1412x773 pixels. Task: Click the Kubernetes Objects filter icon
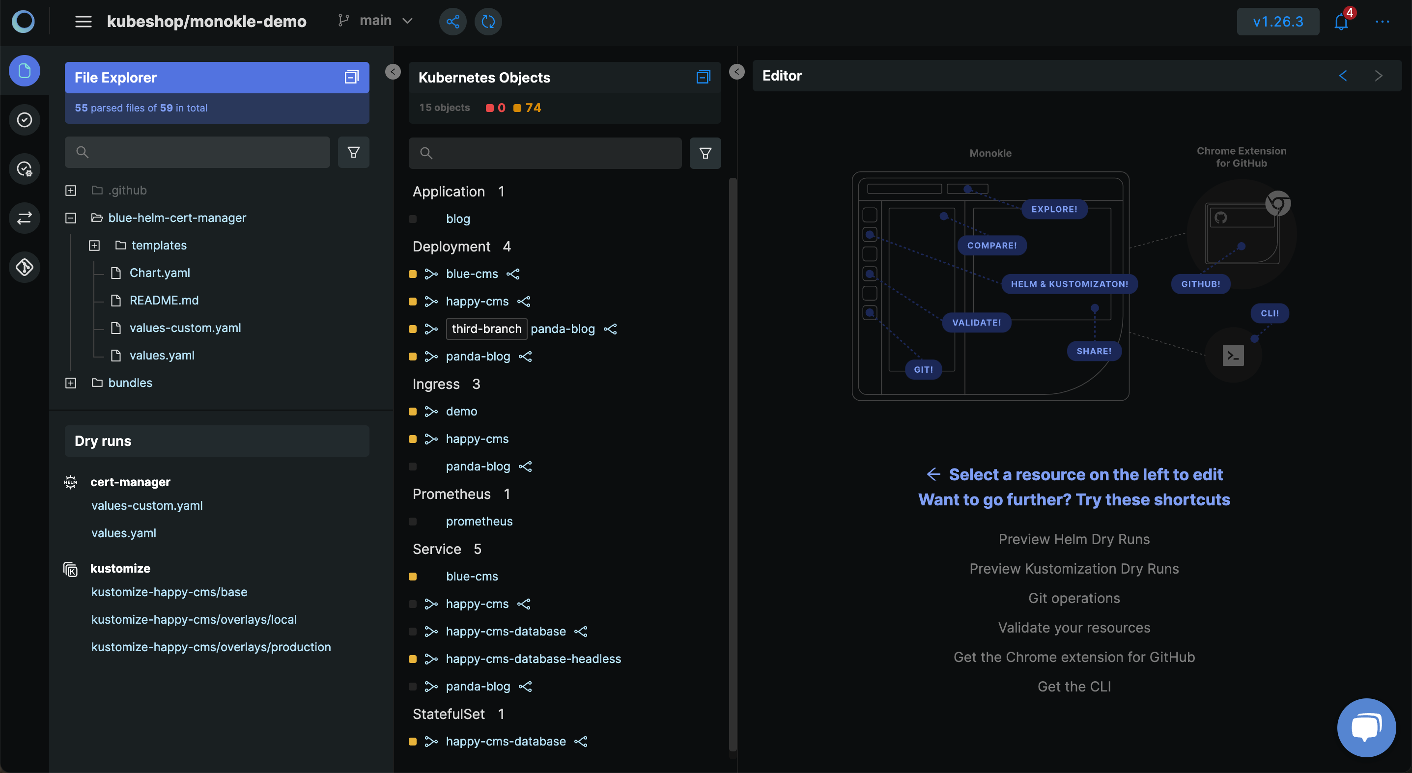[705, 153]
